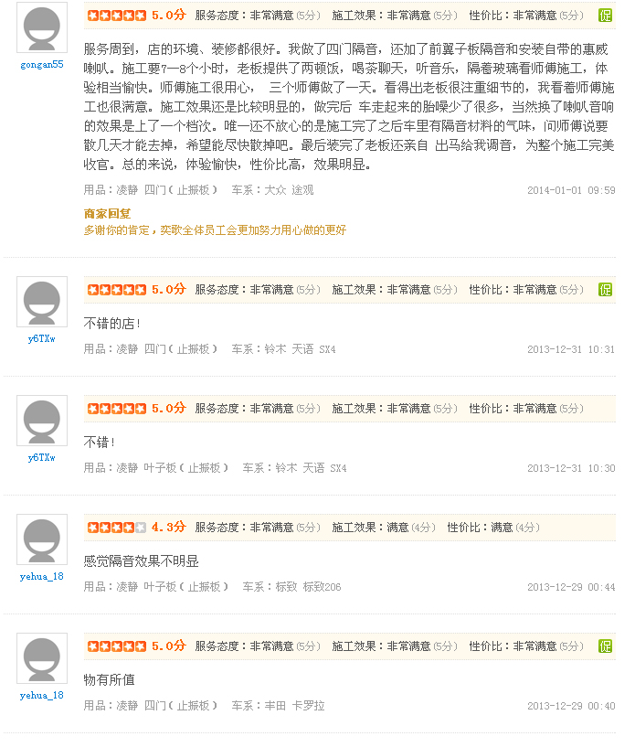Click the green 促 badge on '物有所值' review
Image resolution: width=635 pixels, height=747 pixels.
point(605,646)
